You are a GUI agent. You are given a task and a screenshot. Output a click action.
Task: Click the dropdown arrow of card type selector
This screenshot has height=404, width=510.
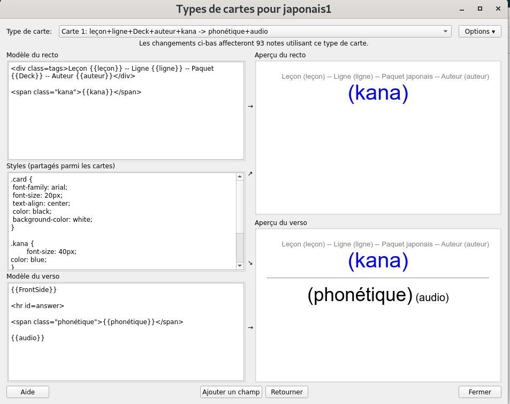point(445,32)
